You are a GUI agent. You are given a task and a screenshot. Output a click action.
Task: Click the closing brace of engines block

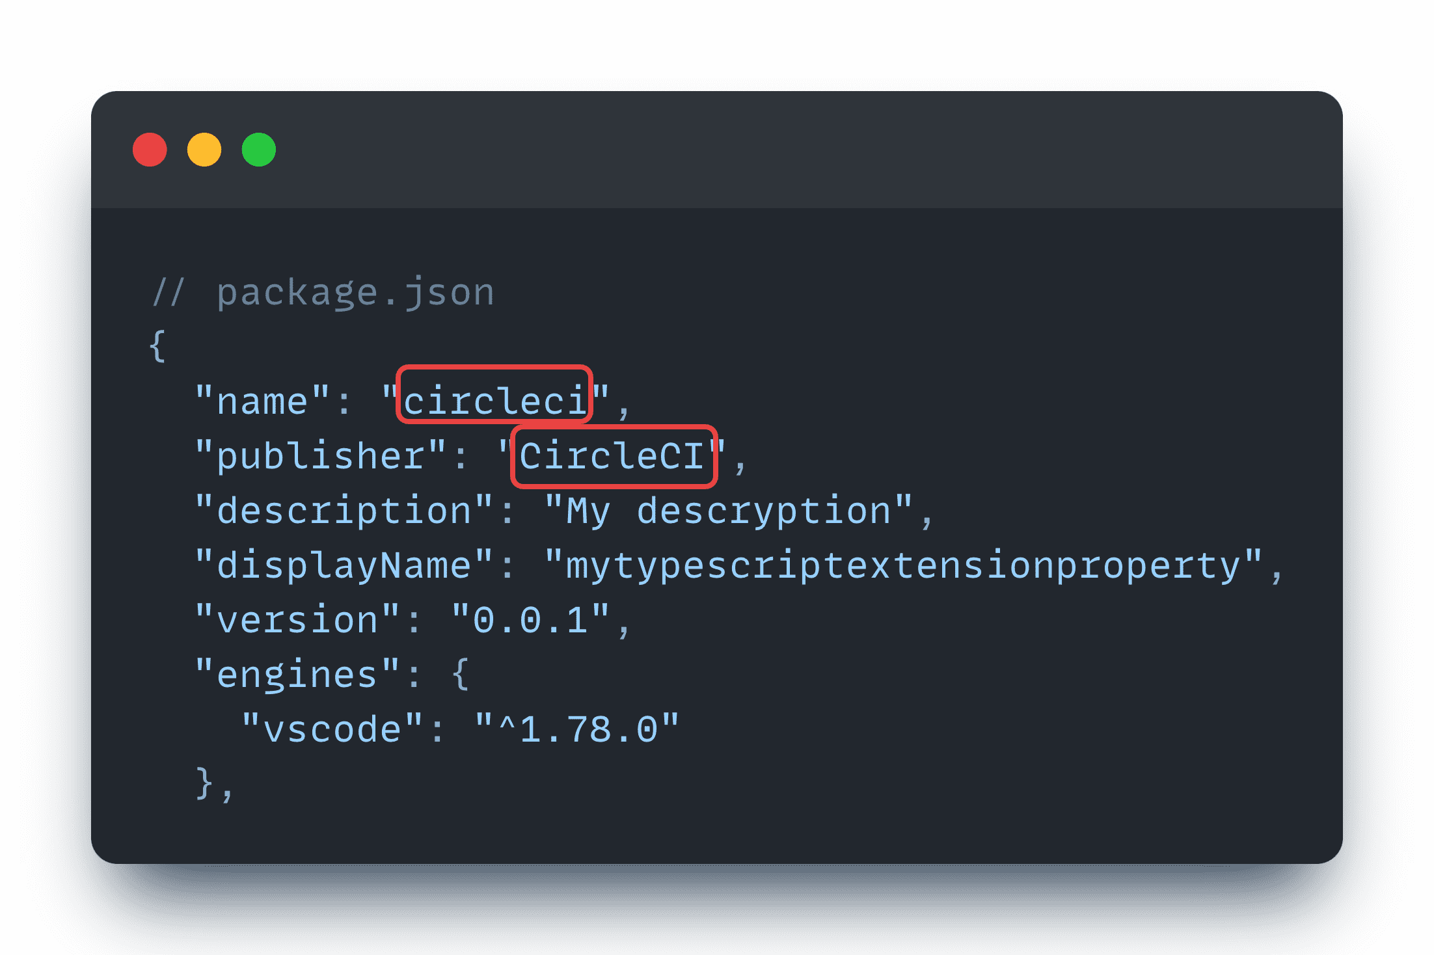click(204, 783)
